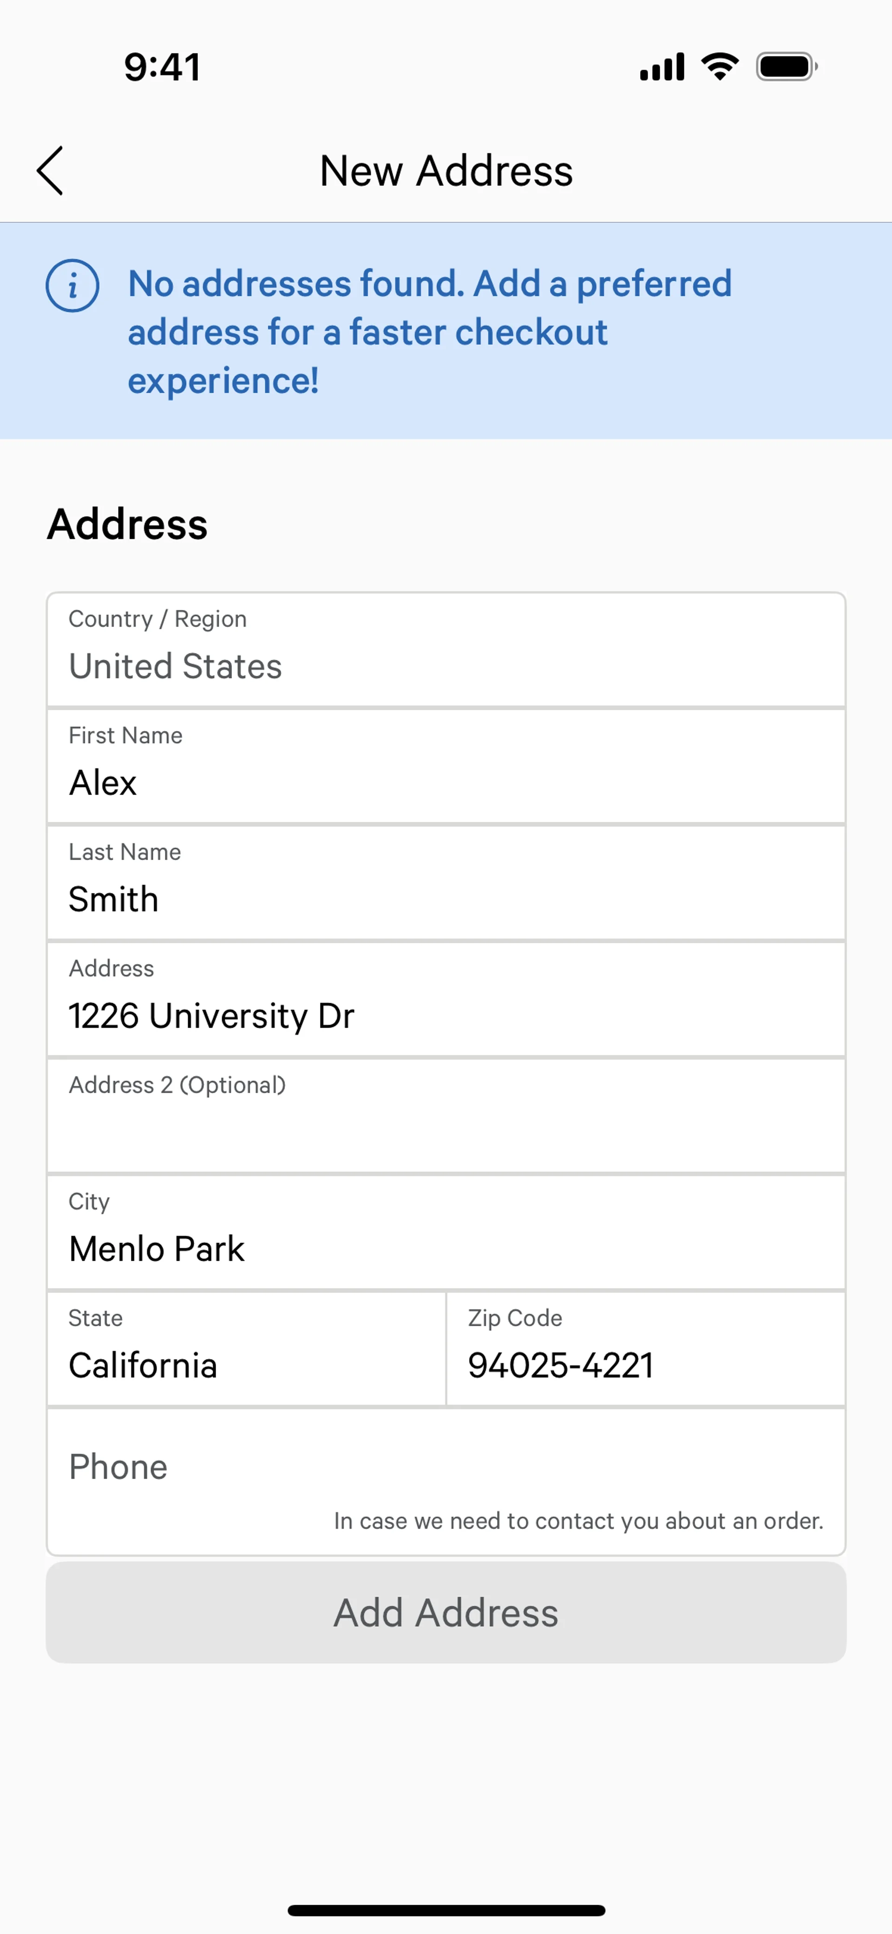The height and width of the screenshot is (1934, 892).
Task: Focus the Phone input field
Action: click(x=446, y=1466)
